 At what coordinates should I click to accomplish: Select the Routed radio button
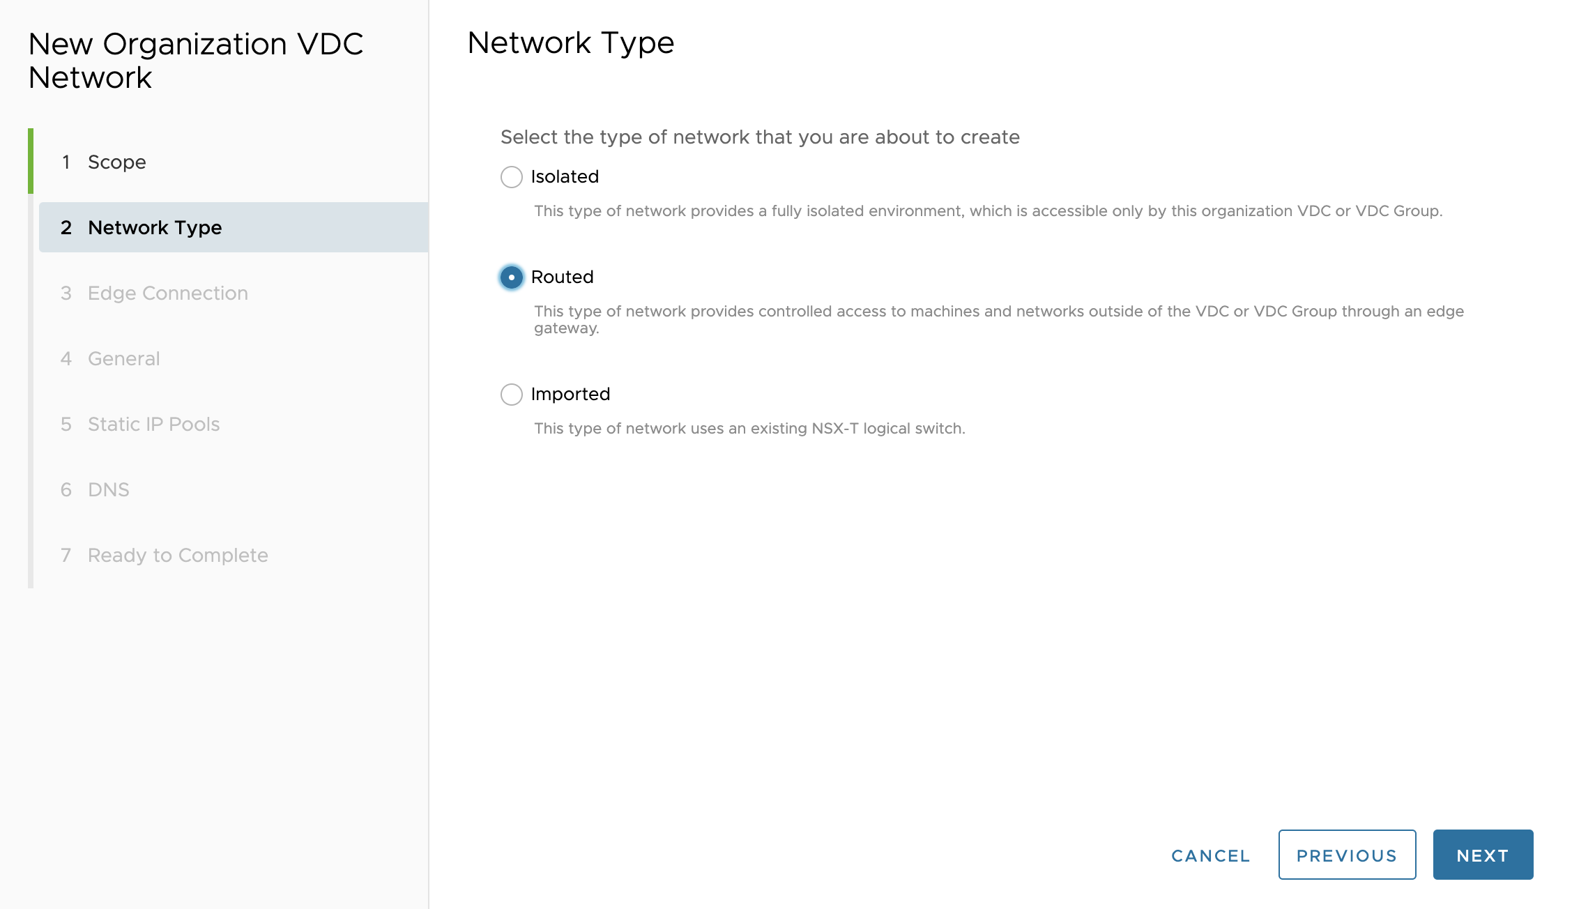pyautogui.click(x=512, y=277)
